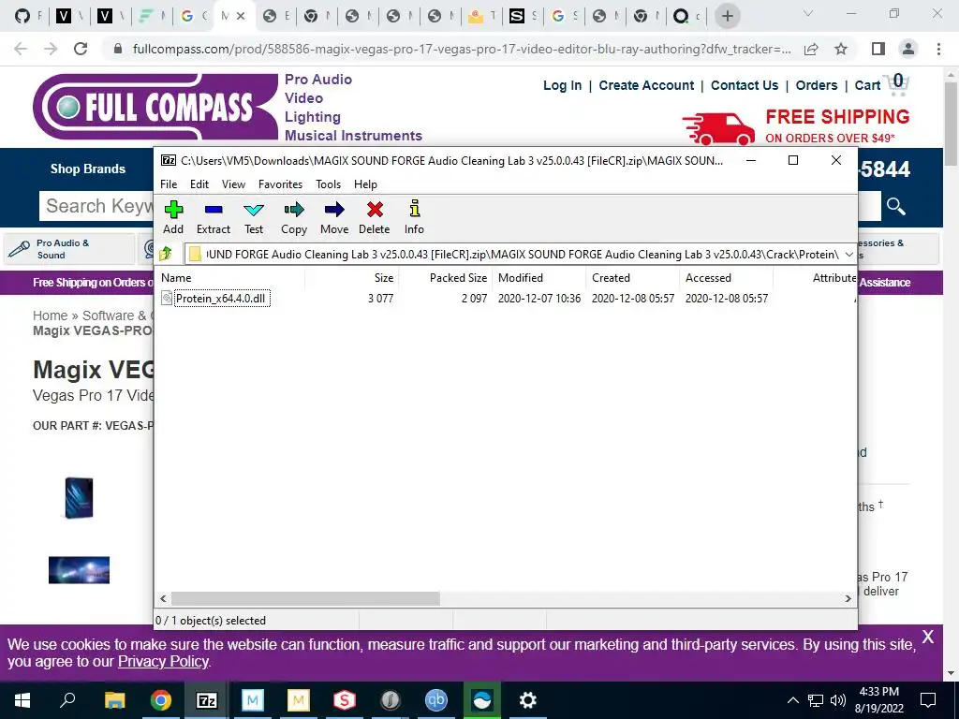Viewport: 959px width, 719px height.
Task: Close the active Chrome tab
Action: (x=242, y=16)
